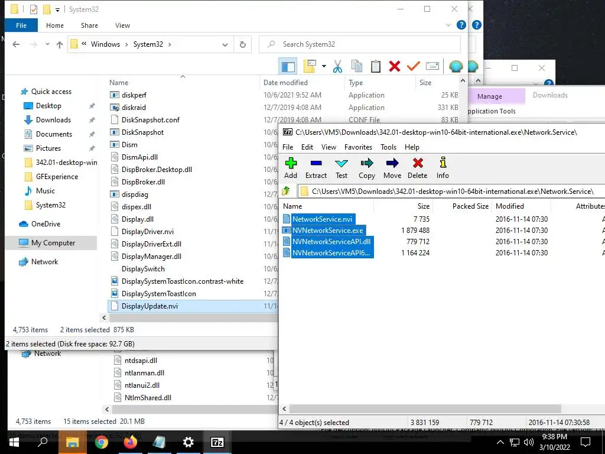Click the Add button in 7-Zip

[x=291, y=168]
